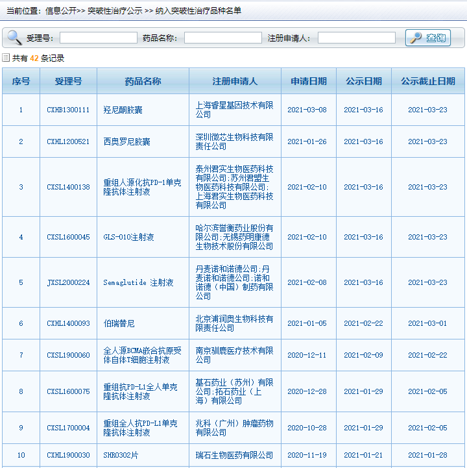Focus the 受理号 input field
467x468 pixels.
(x=99, y=38)
